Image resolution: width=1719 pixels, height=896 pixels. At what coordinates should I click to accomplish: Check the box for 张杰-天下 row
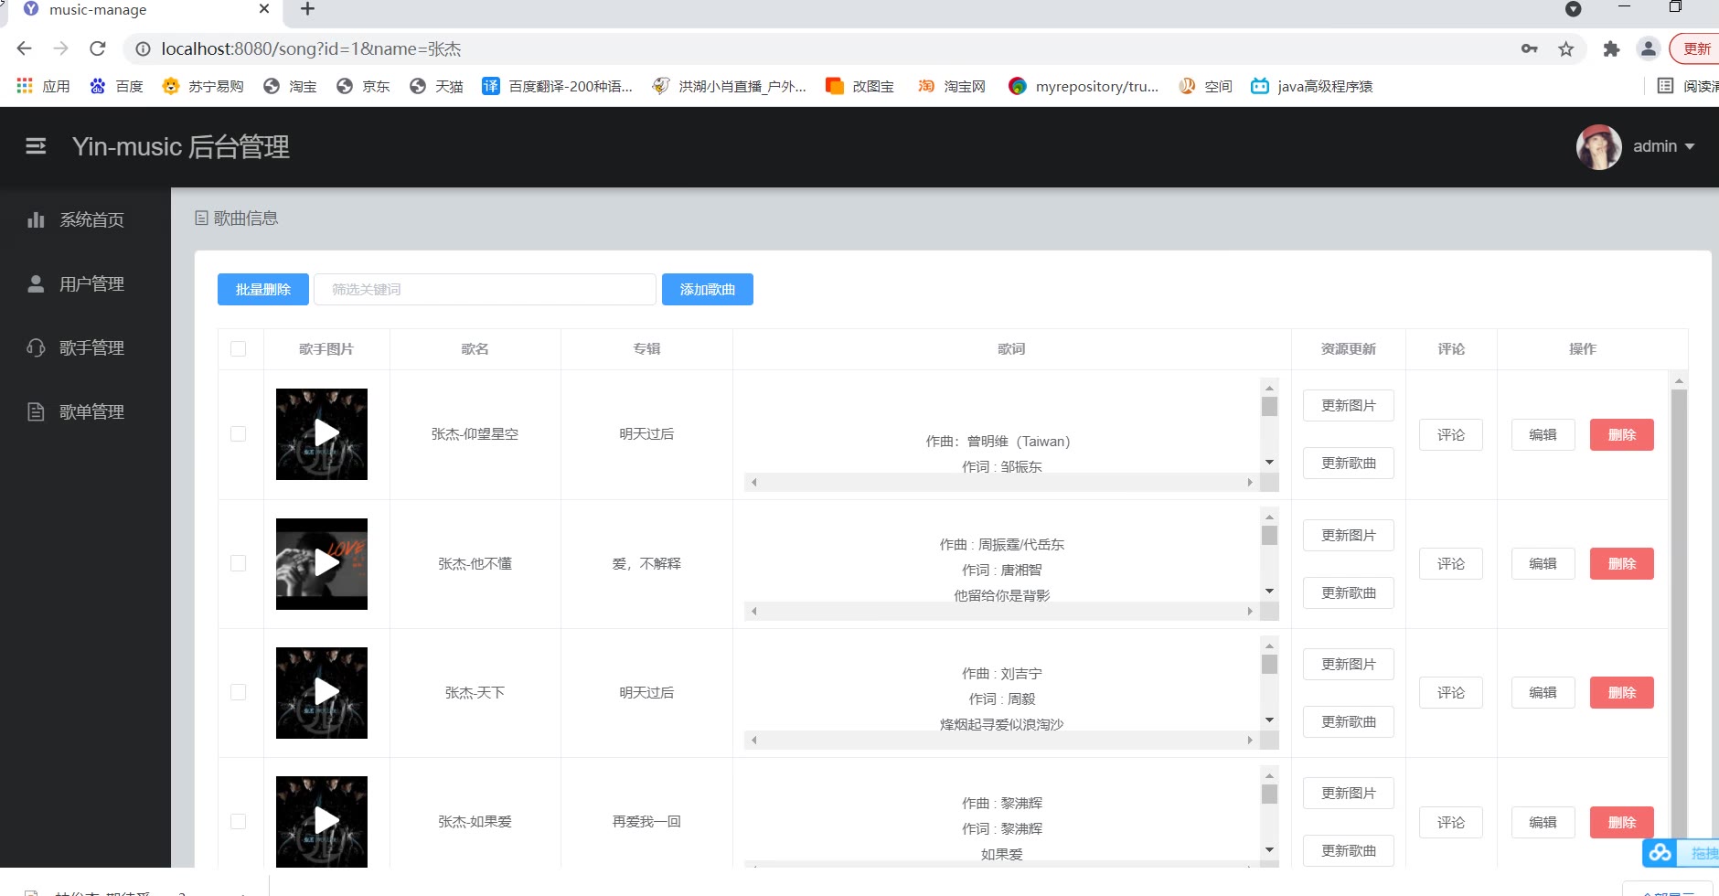239,693
